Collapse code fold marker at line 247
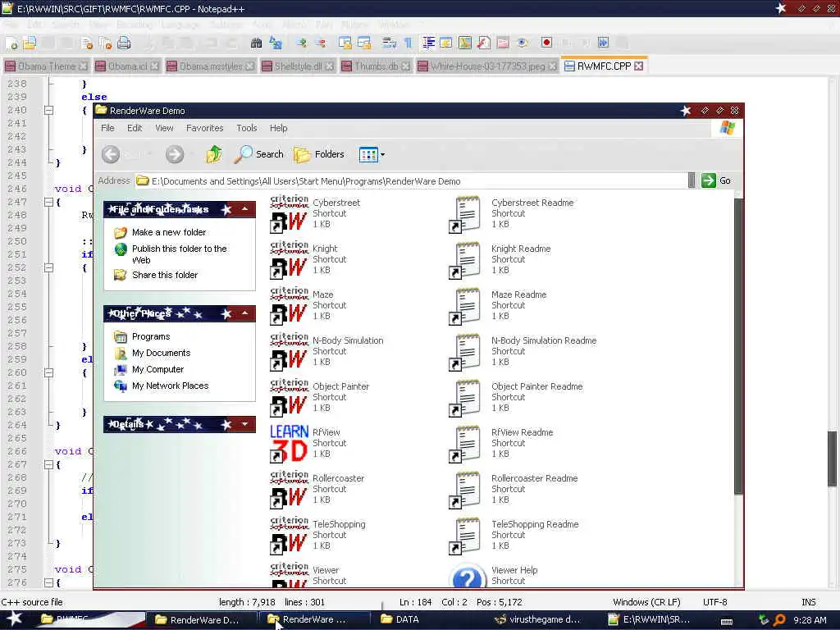840x630 pixels. coord(48,202)
